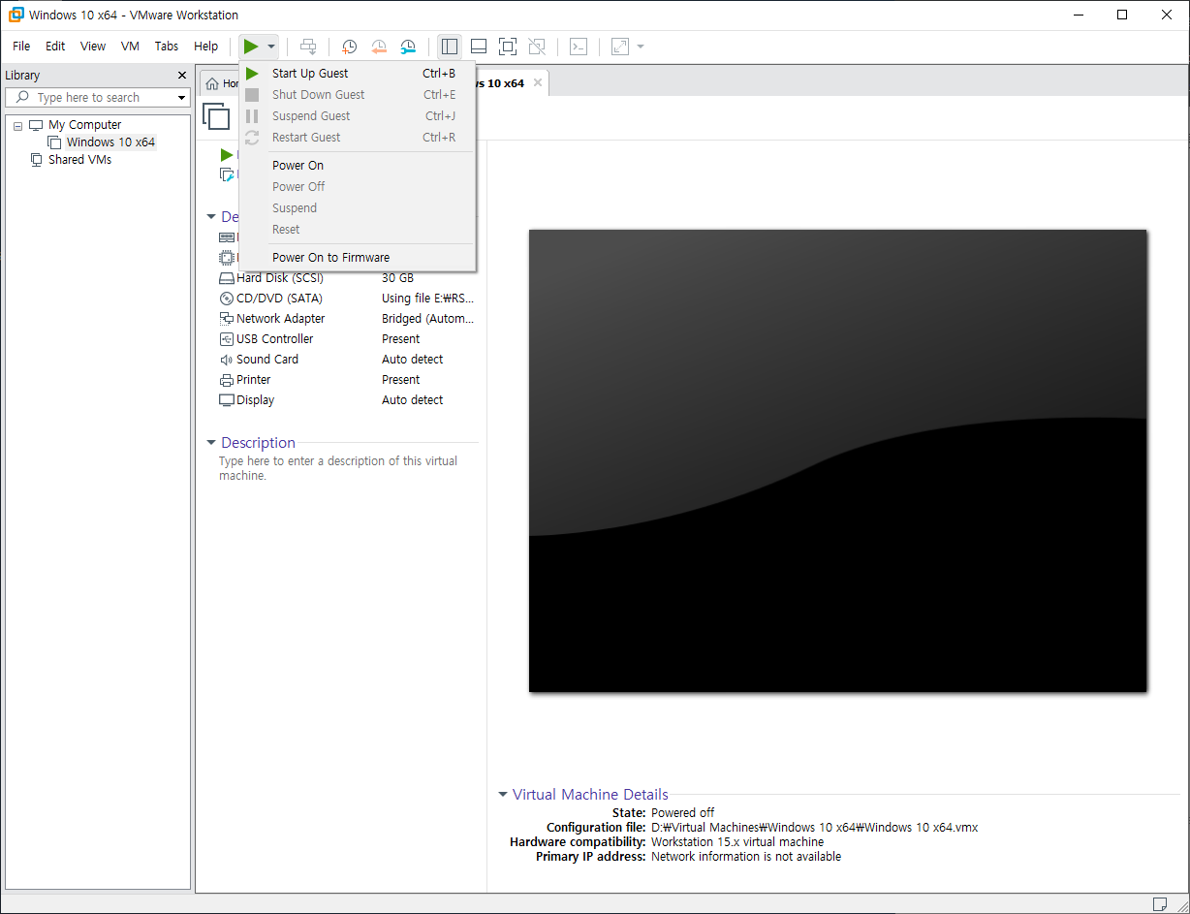The image size is (1190, 914).
Task: Click the full screen mode toolbar icon
Action: pyautogui.click(x=508, y=47)
